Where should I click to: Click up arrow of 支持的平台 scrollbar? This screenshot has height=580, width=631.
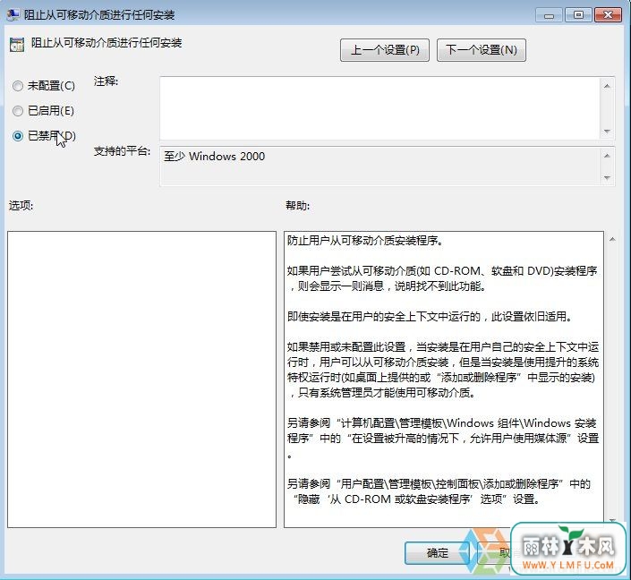607,156
